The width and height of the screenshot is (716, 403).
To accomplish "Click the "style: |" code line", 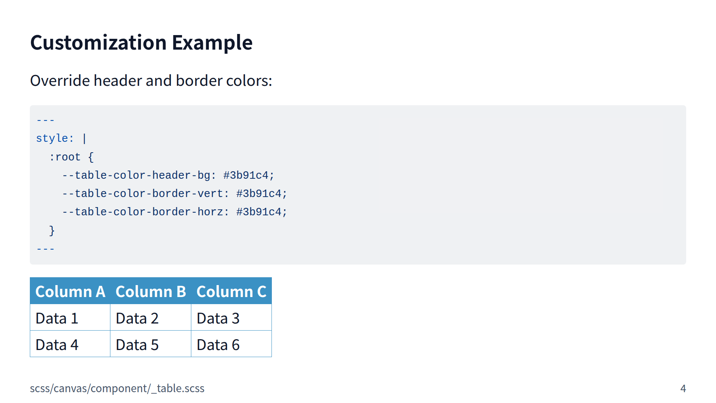I will coord(62,138).
